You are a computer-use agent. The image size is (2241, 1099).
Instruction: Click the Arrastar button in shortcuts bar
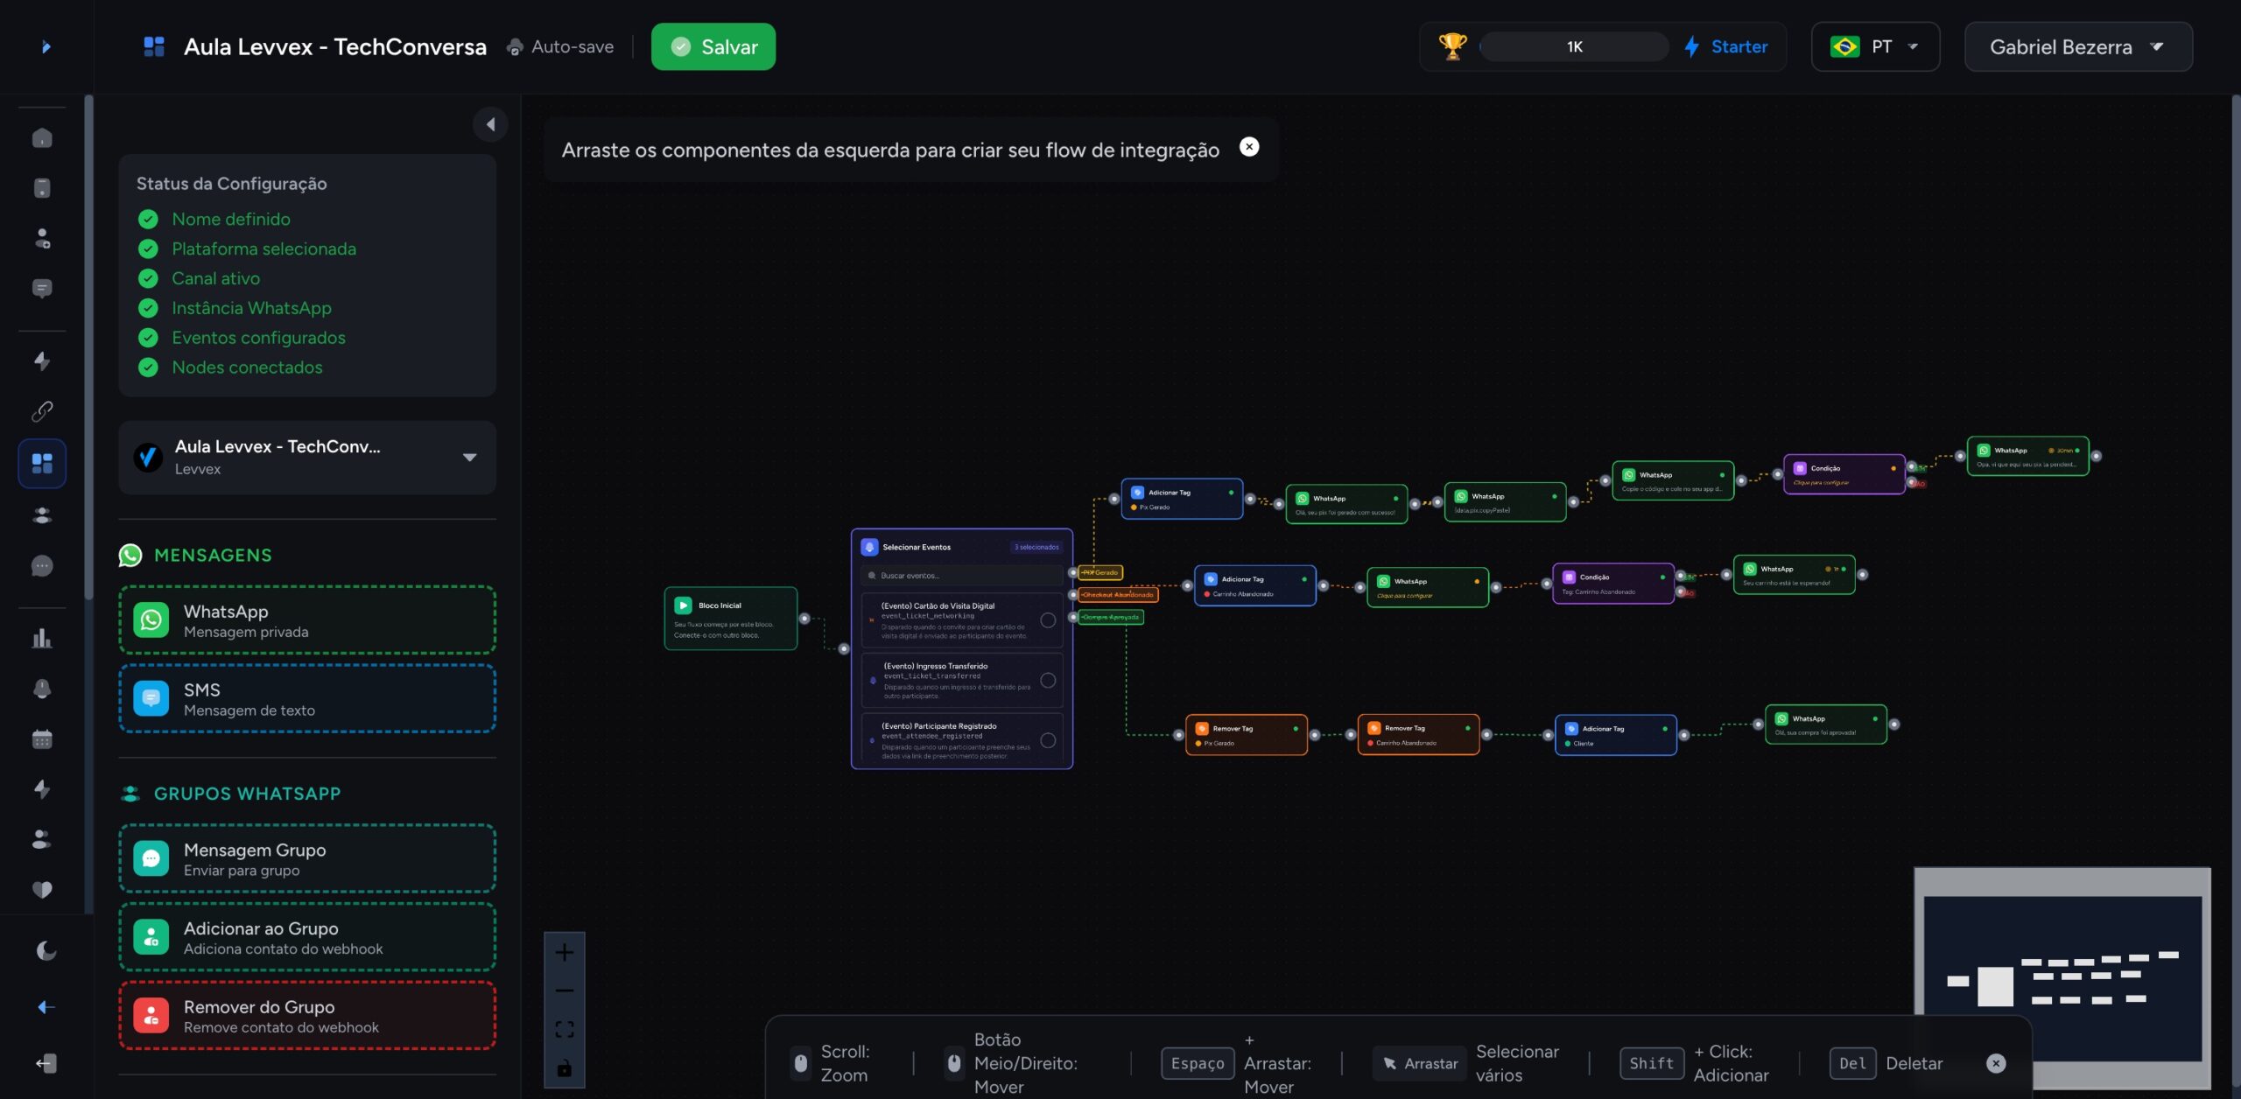[x=1420, y=1063]
